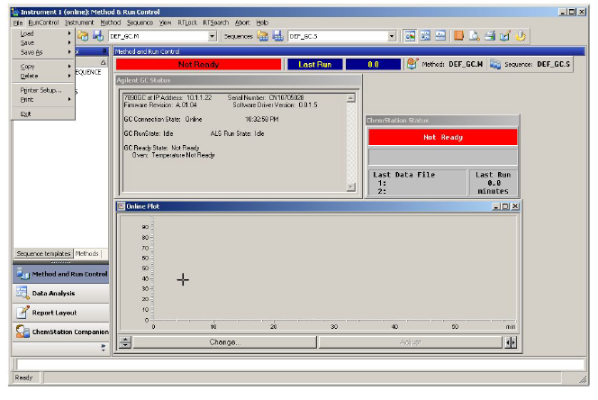Expand the Save As submenu
This screenshot has height=400, width=598.
42,52
